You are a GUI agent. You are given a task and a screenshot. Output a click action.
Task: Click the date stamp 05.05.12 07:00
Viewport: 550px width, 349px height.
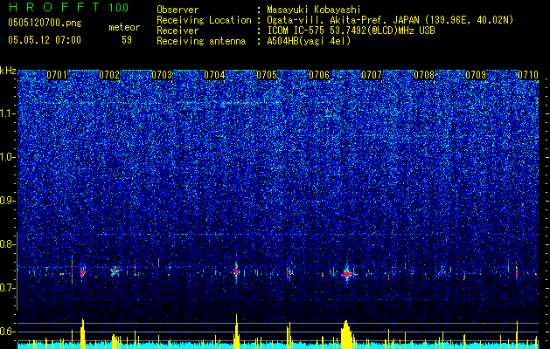(45, 40)
